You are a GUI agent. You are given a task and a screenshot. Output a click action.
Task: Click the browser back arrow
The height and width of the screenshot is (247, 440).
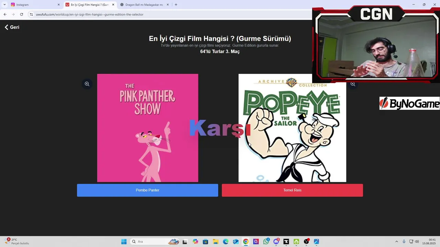pyautogui.click(x=5, y=14)
